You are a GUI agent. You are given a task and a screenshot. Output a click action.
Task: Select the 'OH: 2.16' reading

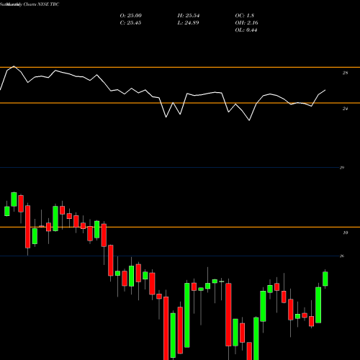[x=246, y=23]
